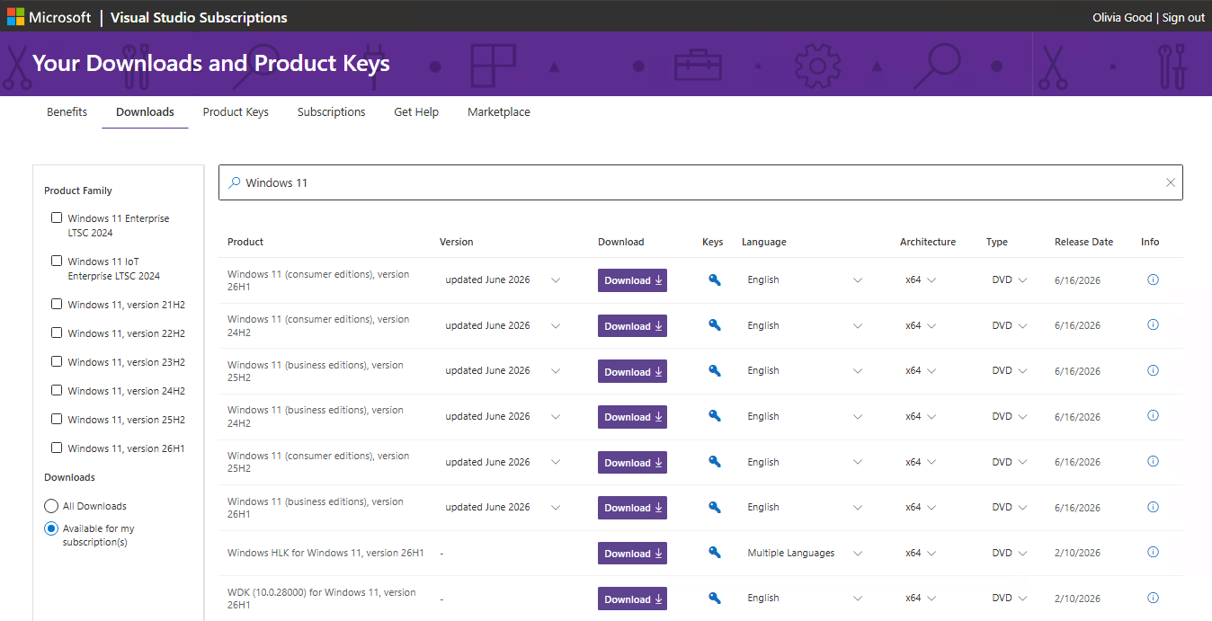Viewport: 1212px width, 621px height.
Task: Click the Product column header
Action: 245,242
